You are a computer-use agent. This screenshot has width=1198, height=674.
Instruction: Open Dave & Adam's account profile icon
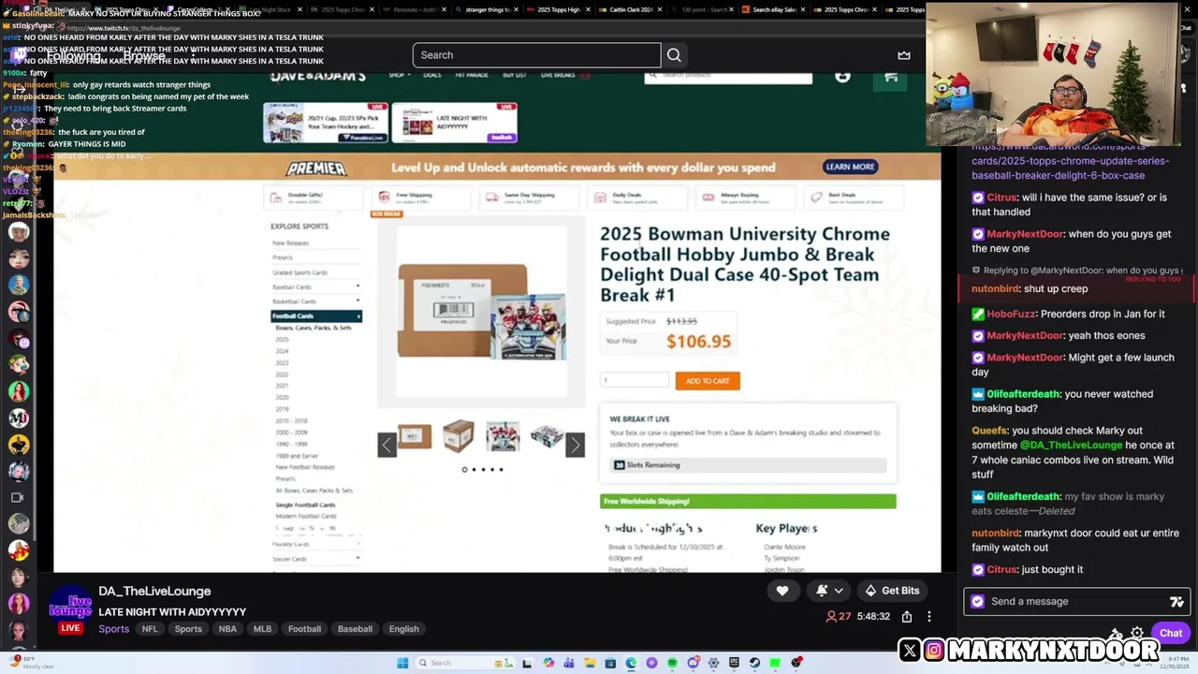842,77
